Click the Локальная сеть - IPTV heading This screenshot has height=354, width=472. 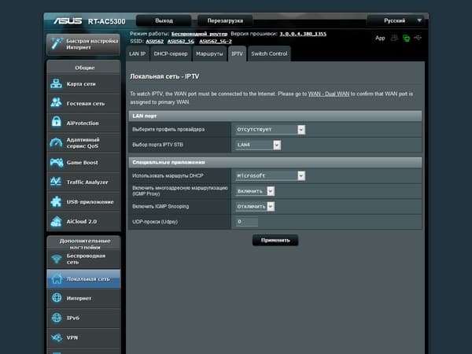(164, 76)
